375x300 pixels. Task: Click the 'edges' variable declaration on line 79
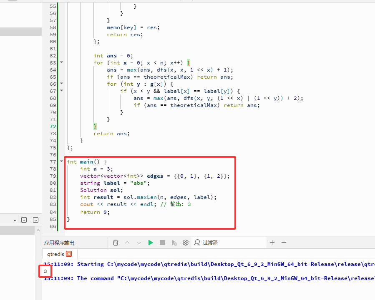click(155, 176)
